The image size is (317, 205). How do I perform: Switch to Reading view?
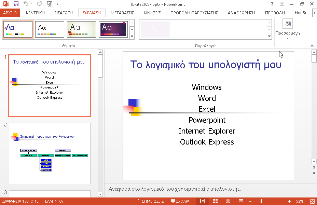pyautogui.click(x=228, y=201)
